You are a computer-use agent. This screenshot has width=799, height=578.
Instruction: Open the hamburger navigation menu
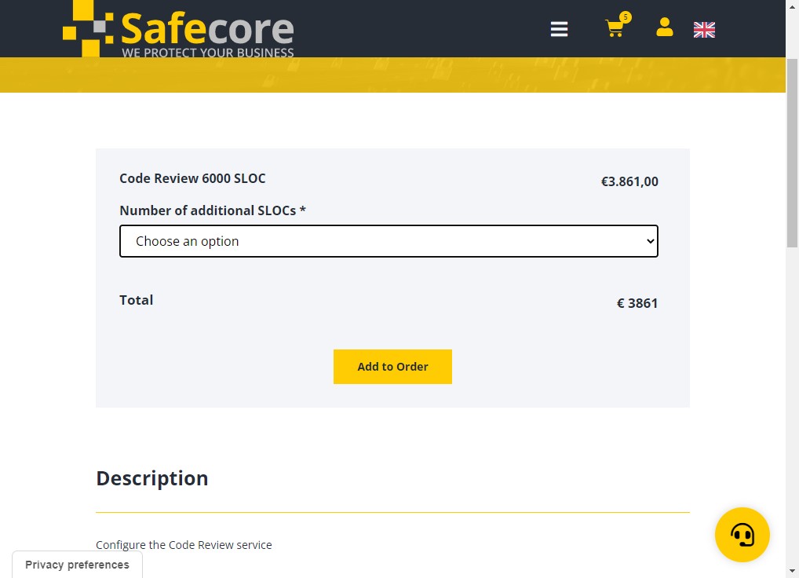[559, 29]
